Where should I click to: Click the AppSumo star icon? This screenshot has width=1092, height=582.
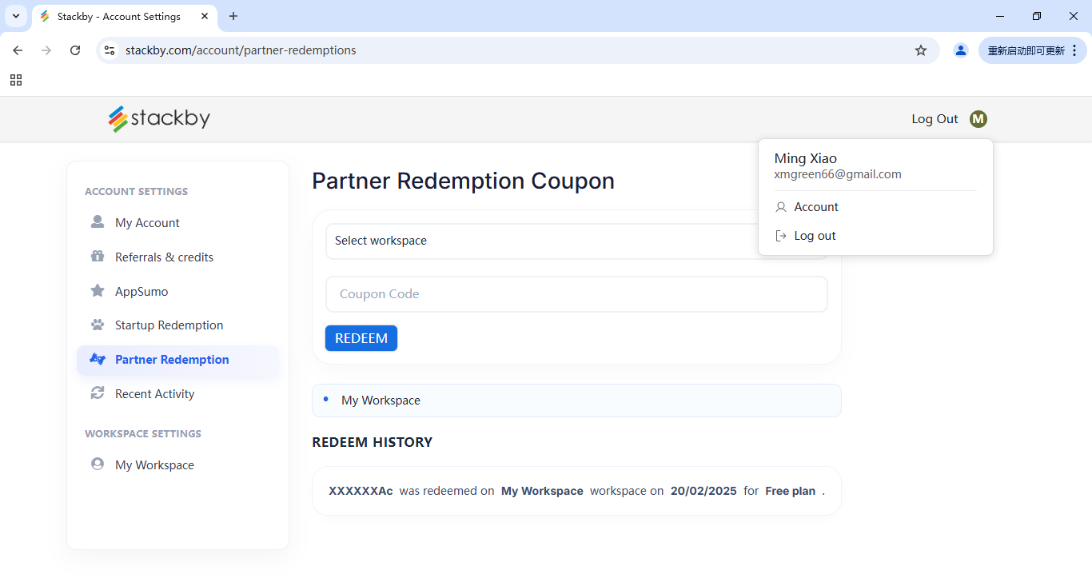(98, 291)
